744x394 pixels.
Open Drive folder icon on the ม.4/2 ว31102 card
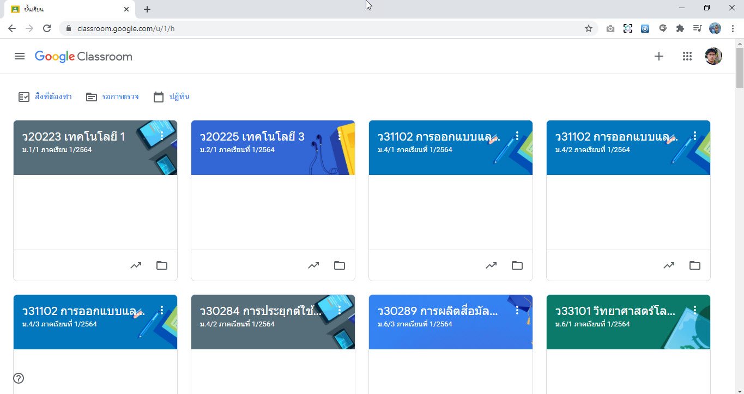click(x=695, y=265)
